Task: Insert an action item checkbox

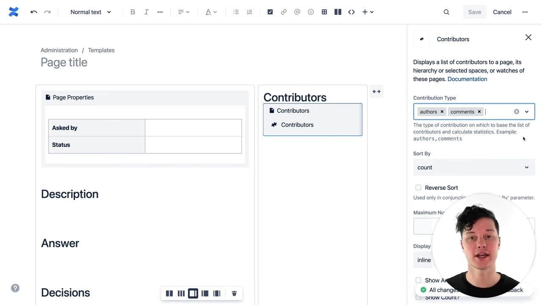Action: point(270,12)
